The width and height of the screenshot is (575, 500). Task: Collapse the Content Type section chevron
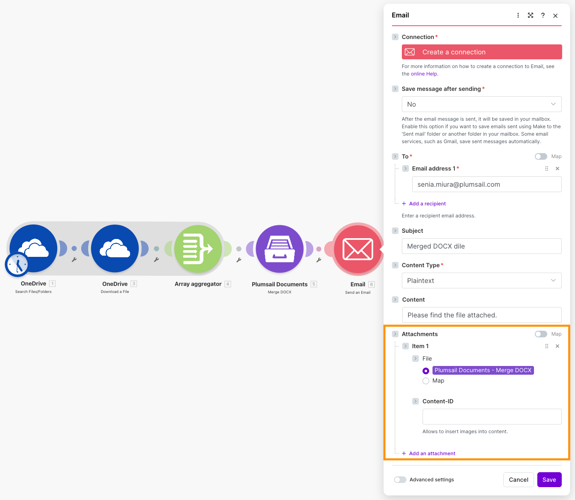(x=395, y=265)
